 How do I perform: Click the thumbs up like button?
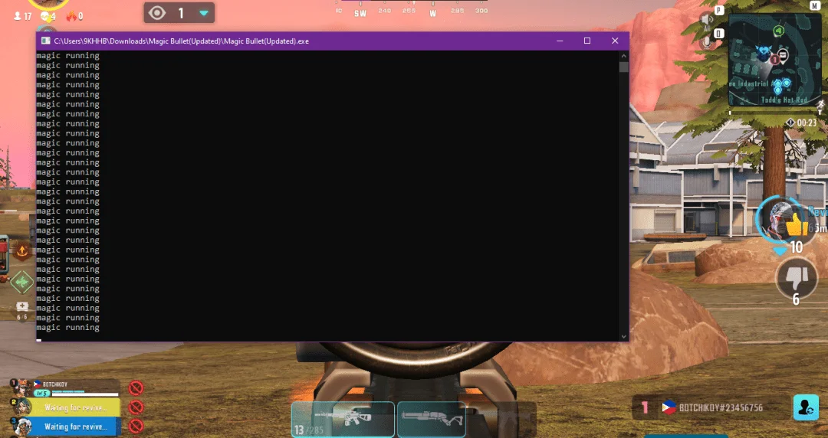click(796, 225)
